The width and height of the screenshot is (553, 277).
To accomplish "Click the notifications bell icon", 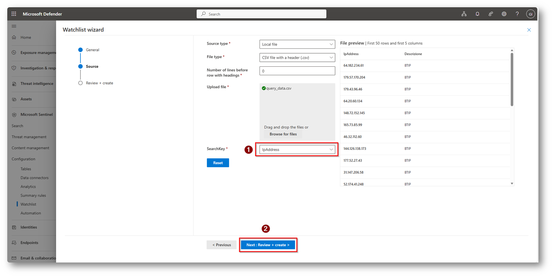I will pos(477,14).
